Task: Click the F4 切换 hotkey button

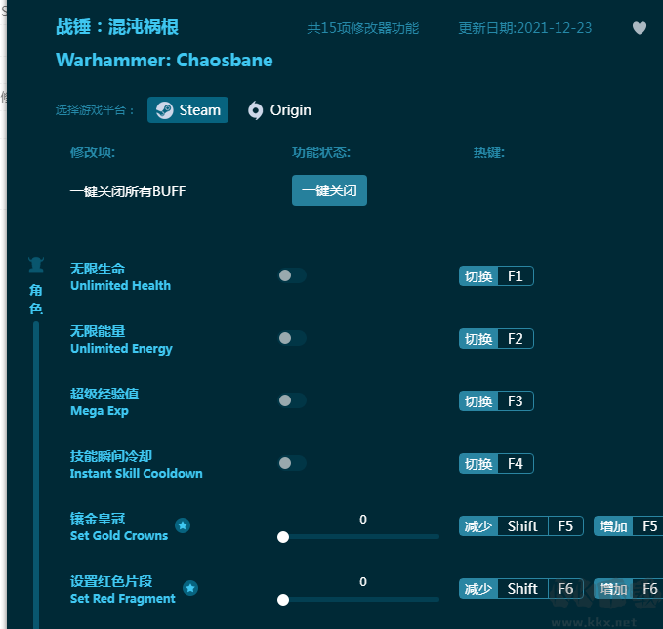Action: pos(496,464)
